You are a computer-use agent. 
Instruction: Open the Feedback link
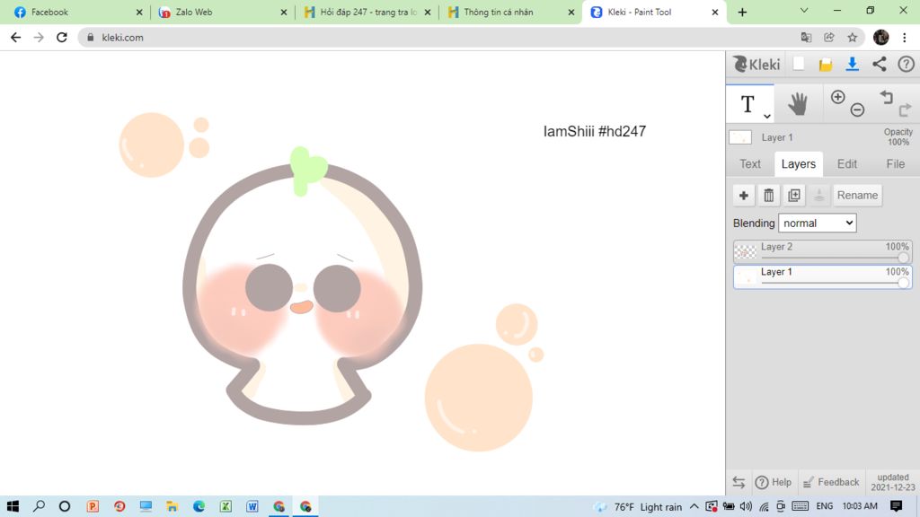click(831, 482)
